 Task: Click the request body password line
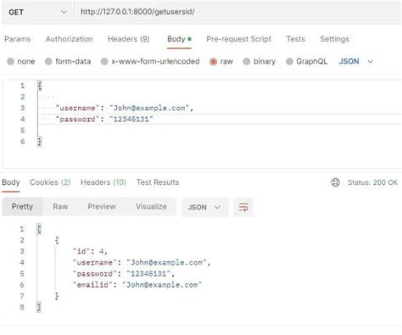coord(104,120)
